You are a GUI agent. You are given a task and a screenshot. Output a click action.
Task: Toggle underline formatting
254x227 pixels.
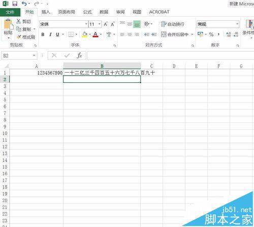tap(57, 35)
